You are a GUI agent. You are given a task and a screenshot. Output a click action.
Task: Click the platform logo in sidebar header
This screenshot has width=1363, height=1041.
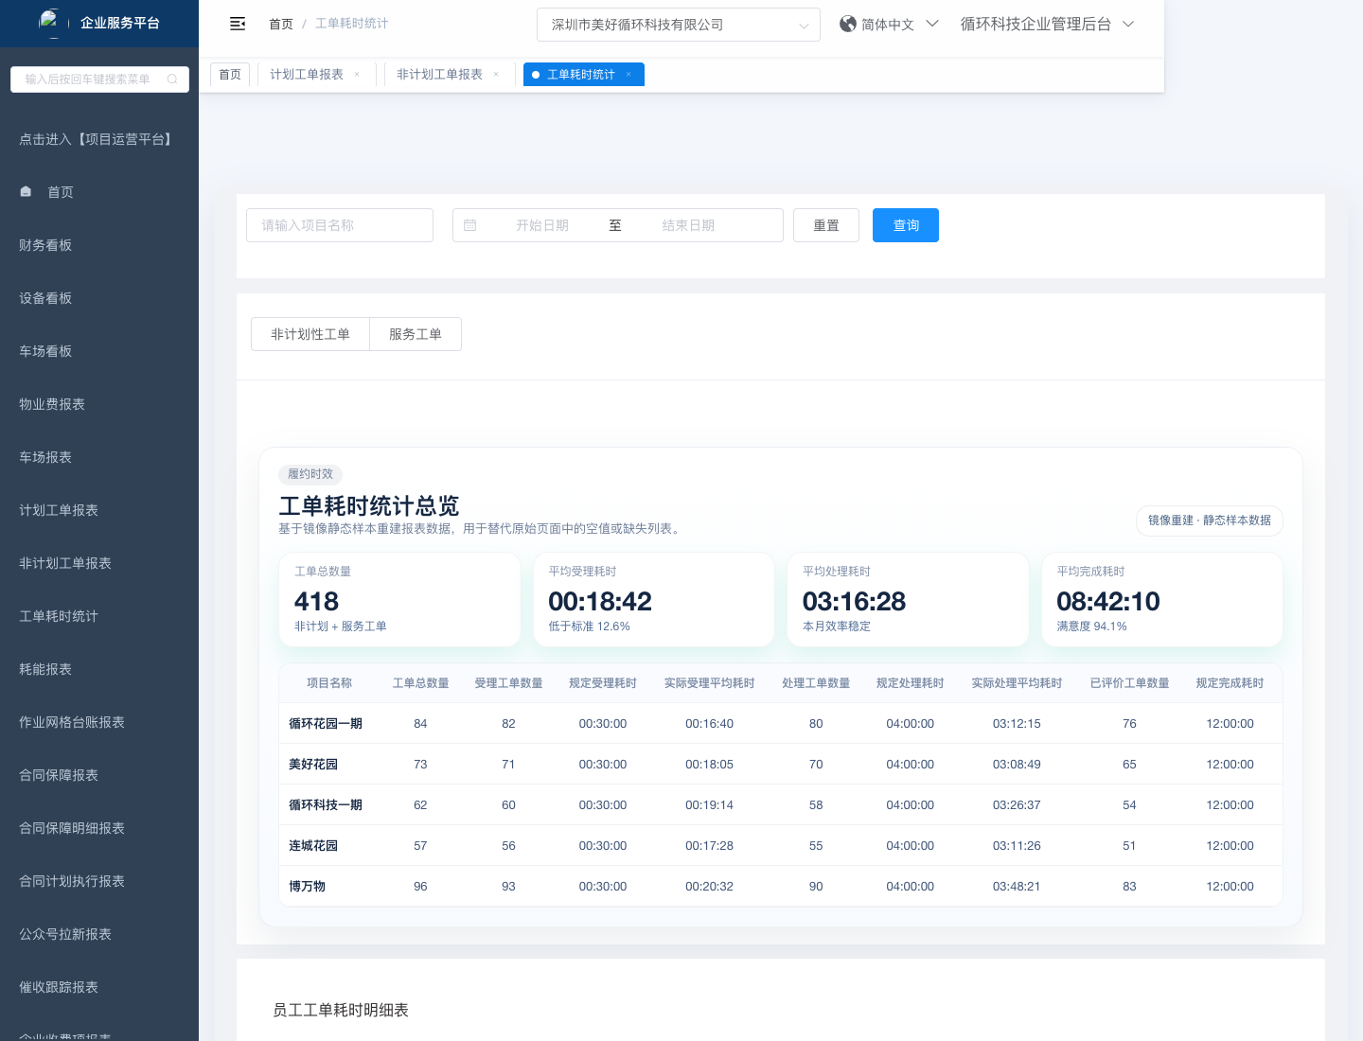tap(49, 21)
